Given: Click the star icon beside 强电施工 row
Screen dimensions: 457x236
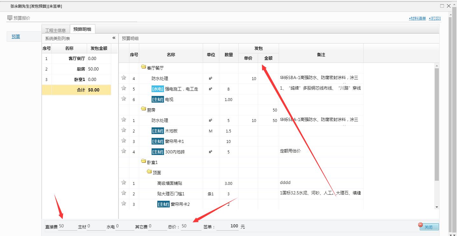Looking at the screenshot, I should tap(124, 88).
